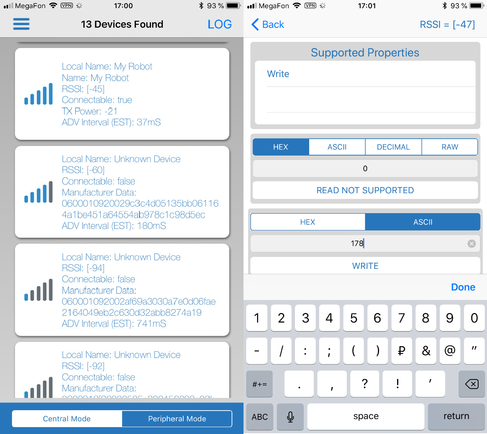Switch keyboard to symbols with #+= key

coord(260,384)
